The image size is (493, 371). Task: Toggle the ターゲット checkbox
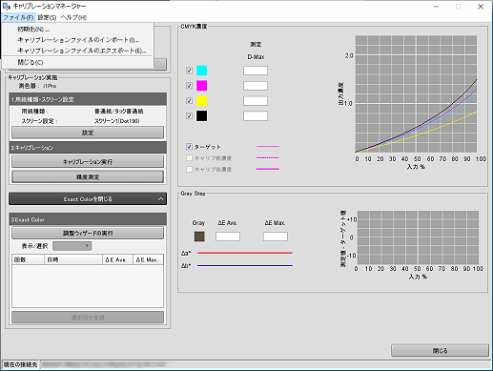(189, 147)
